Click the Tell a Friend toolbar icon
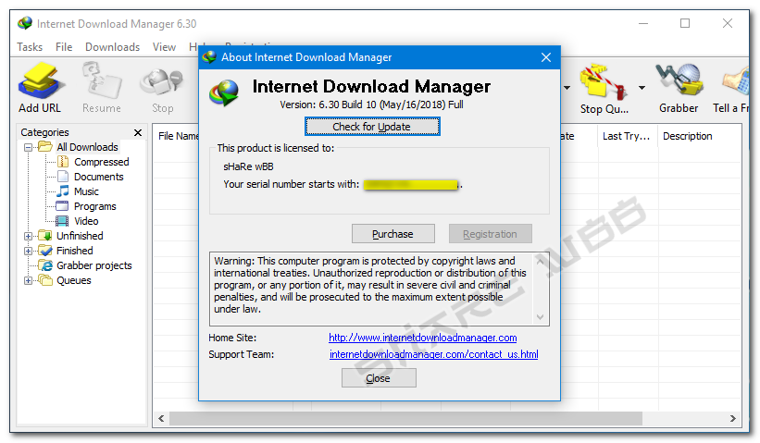The image size is (760, 443). [x=736, y=80]
